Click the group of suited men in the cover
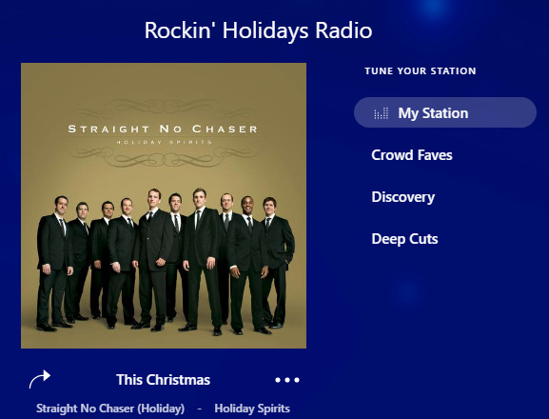Image resolution: width=549 pixels, height=419 pixels. tap(166, 262)
